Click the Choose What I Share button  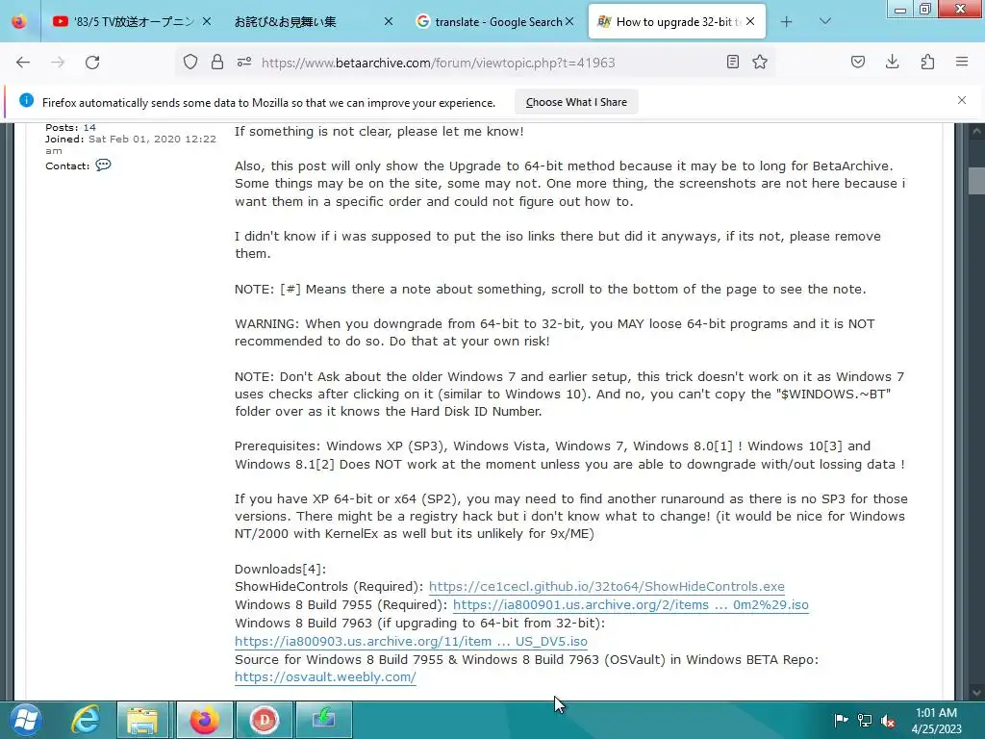pyautogui.click(x=576, y=102)
